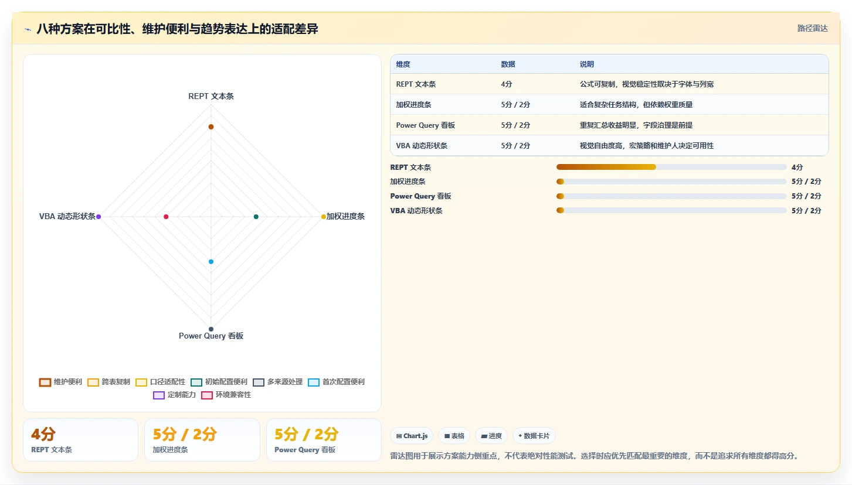Click the REPT 文本条 radar axis label
The width and height of the screenshot is (852, 485).
click(x=211, y=96)
